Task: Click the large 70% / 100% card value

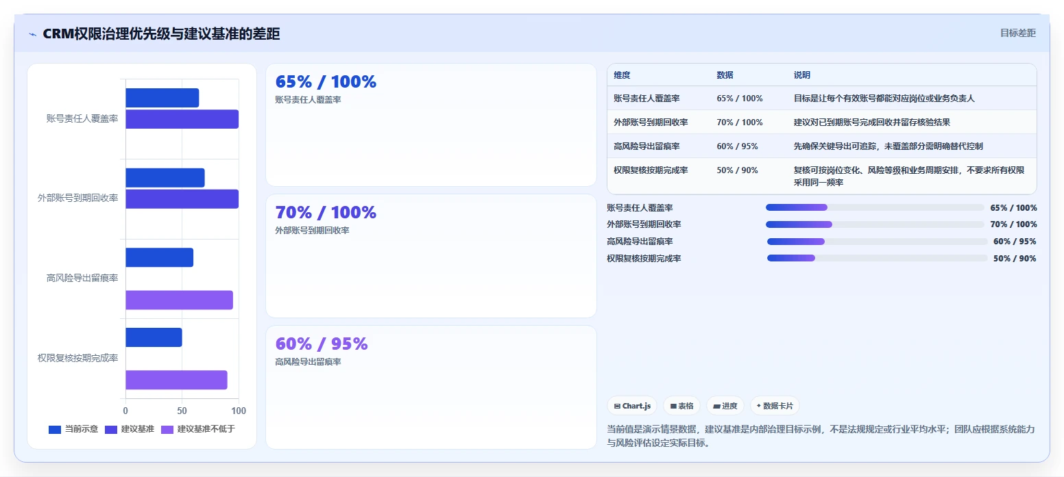Action: [x=326, y=213]
